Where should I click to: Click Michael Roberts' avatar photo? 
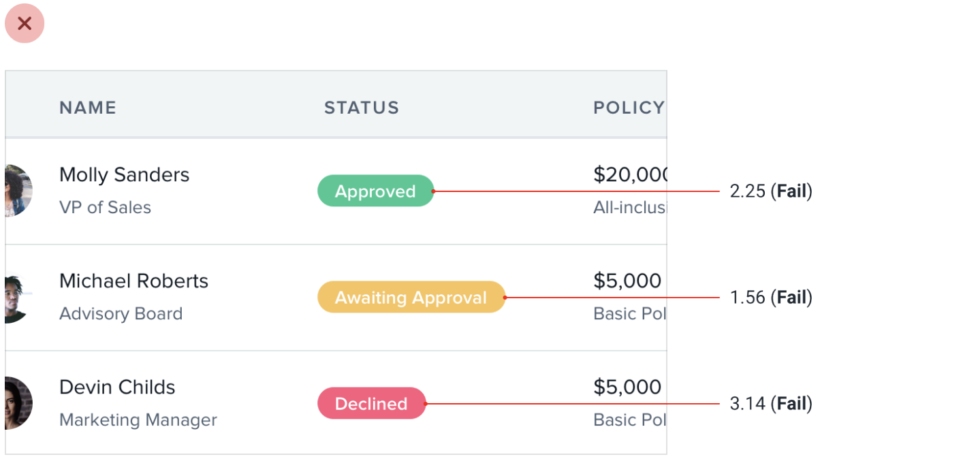click(x=18, y=298)
